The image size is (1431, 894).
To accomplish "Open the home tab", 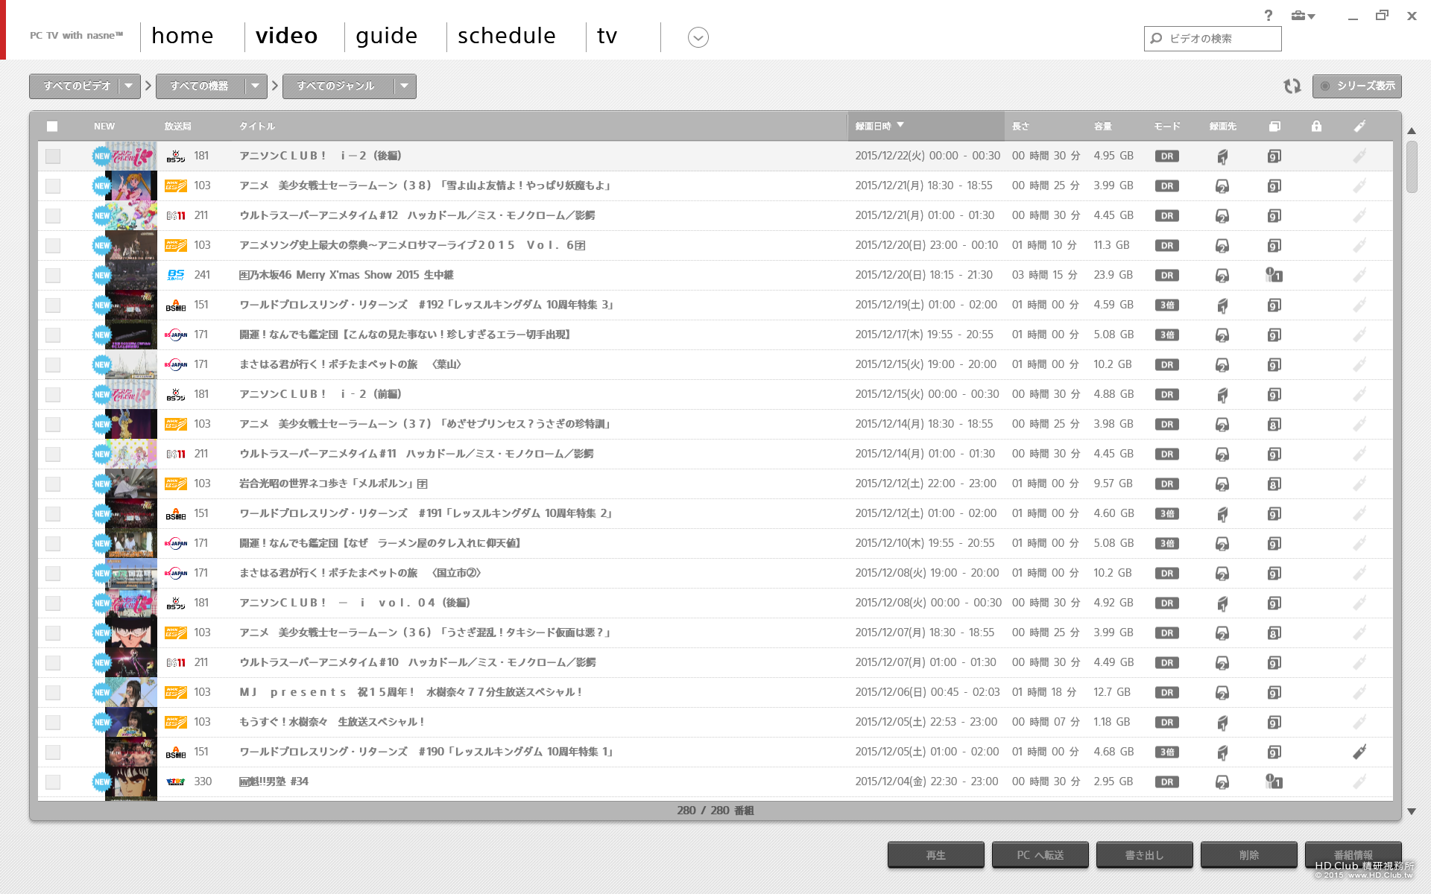I will pyautogui.click(x=183, y=36).
